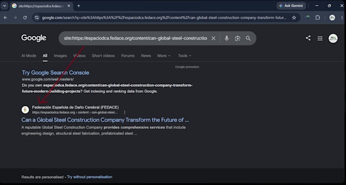Open the Google apps grid
Image resolution: width=346 pixels, height=185 pixels.
[x=320, y=38]
